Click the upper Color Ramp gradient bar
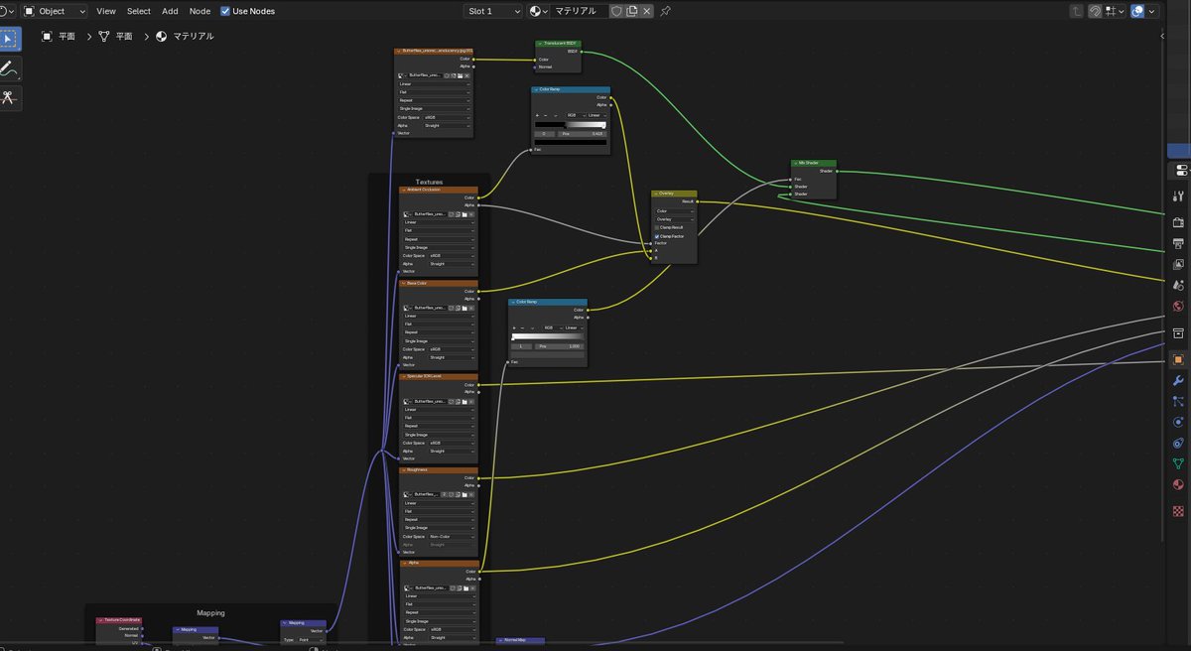Viewport: 1191px width, 651px height. [571, 125]
